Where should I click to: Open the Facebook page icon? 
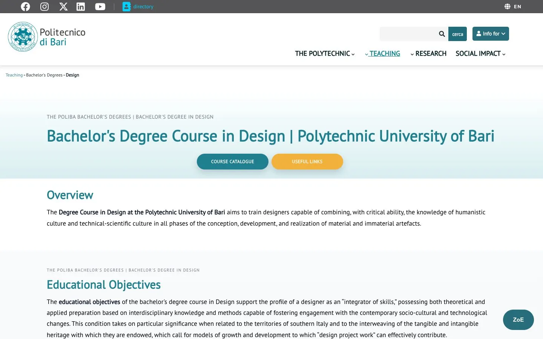25,6
